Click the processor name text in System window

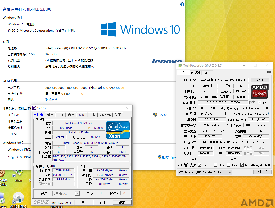point(86,48)
